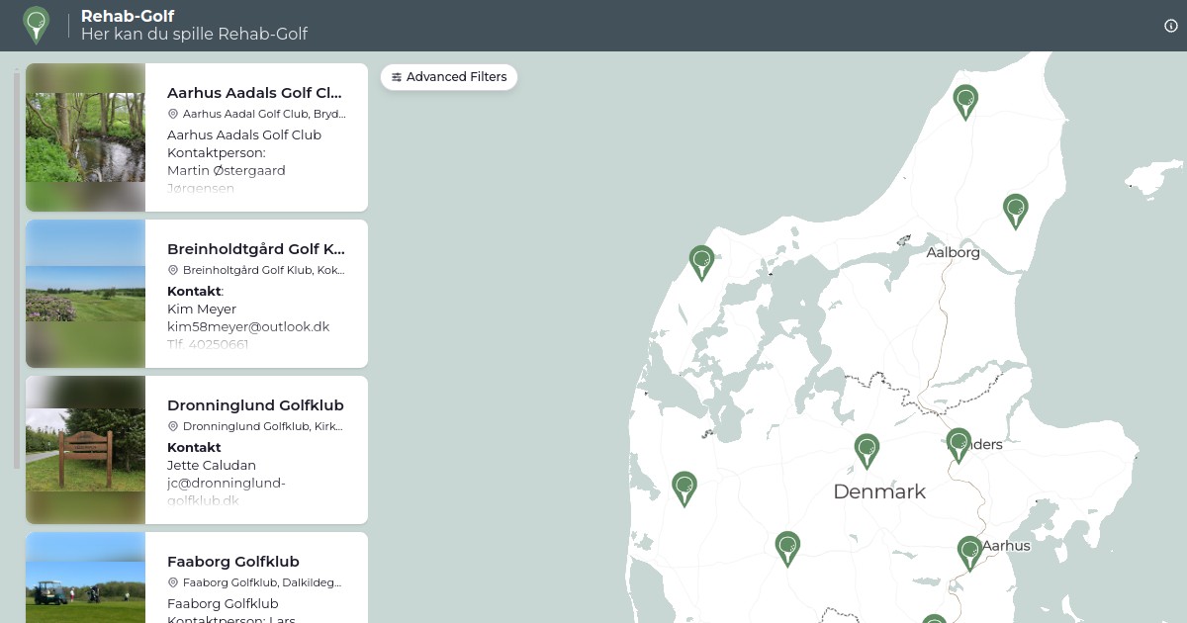Open the Dronninglund Golfklub card title
This screenshot has width=1187, height=623.
point(255,405)
